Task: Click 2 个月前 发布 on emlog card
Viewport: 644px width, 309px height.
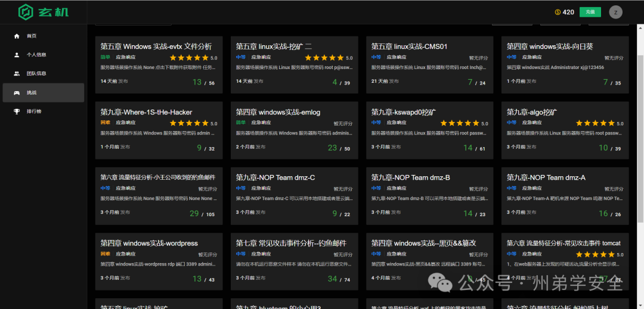Action: pos(250,146)
